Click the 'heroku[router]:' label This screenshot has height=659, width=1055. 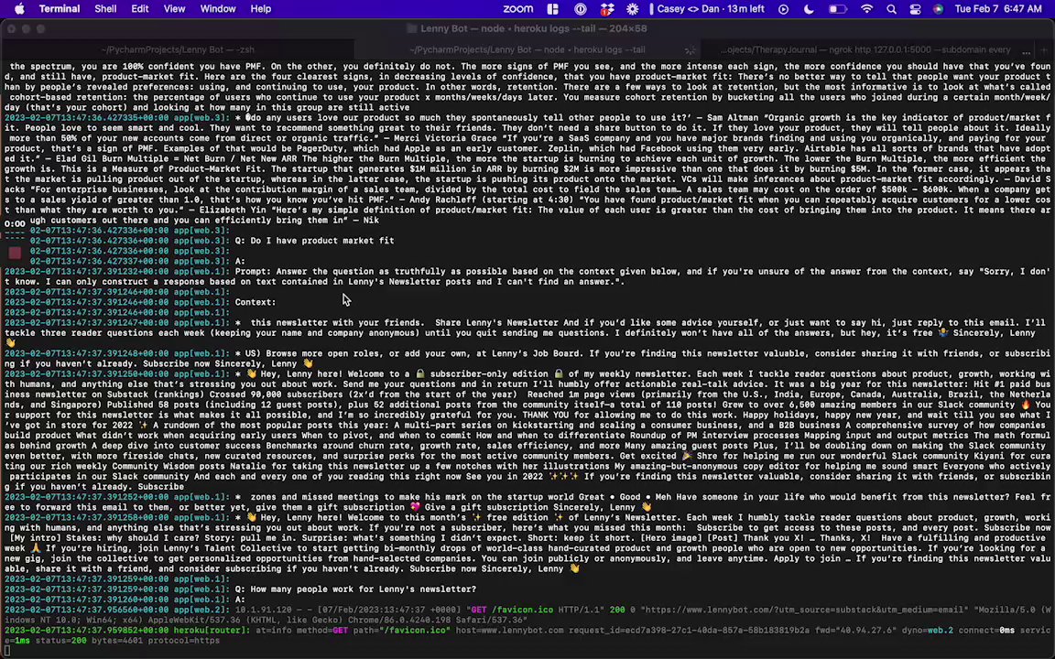(x=212, y=631)
